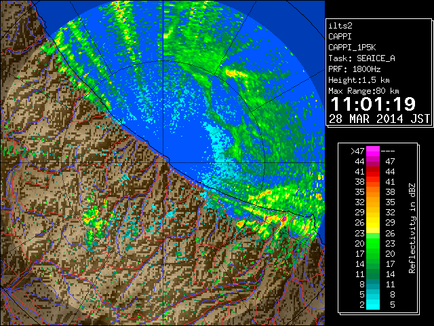Select the 'CAPPI_1P5K' label

coord(352,48)
